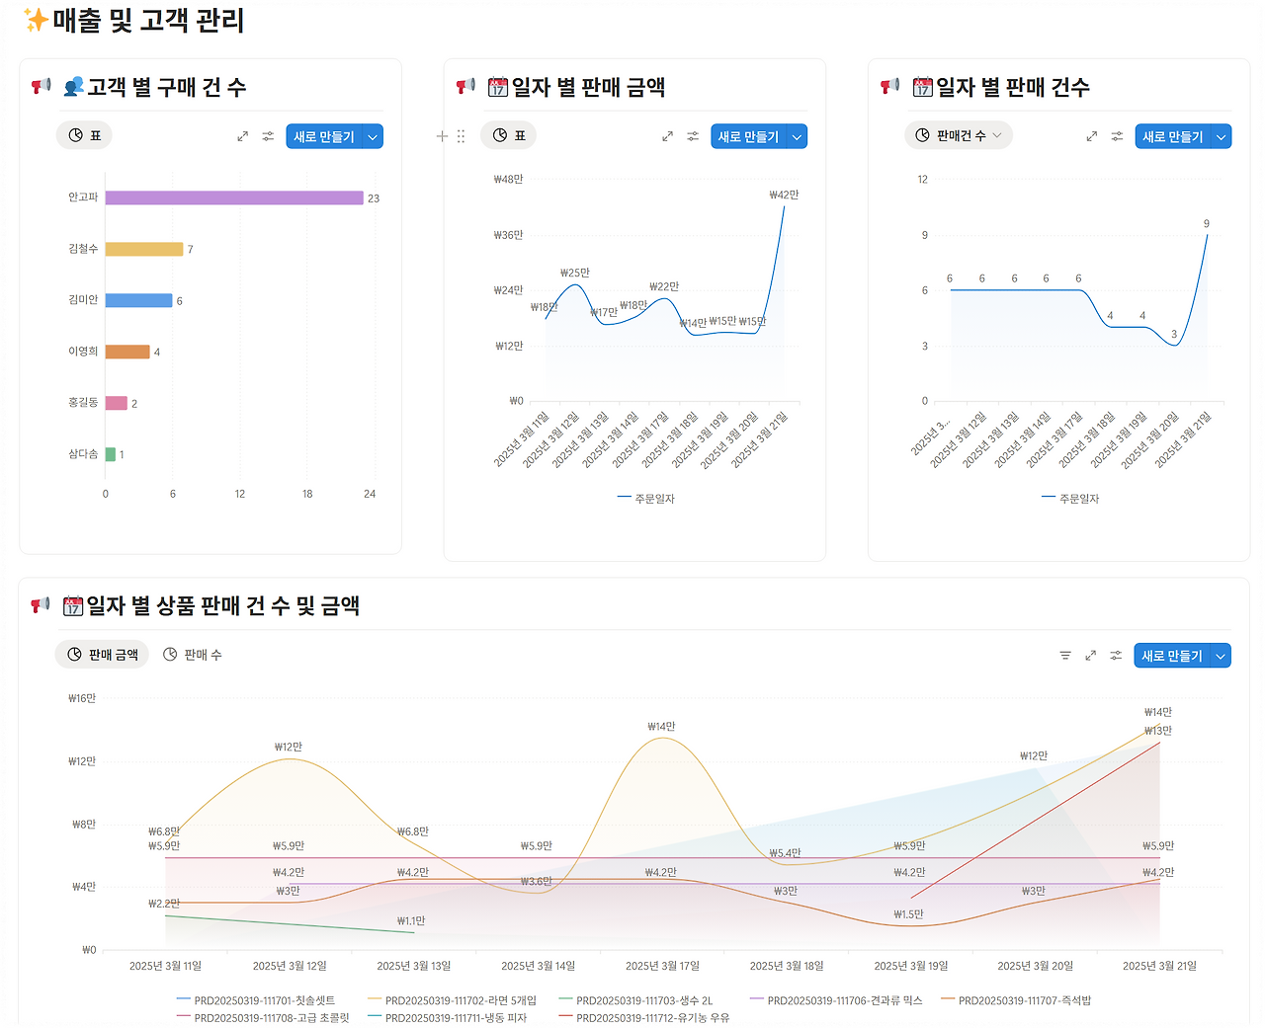Screen dimensions: 1265x1028
Task: Click the purple 안고파 bar
Action: [234, 198]
